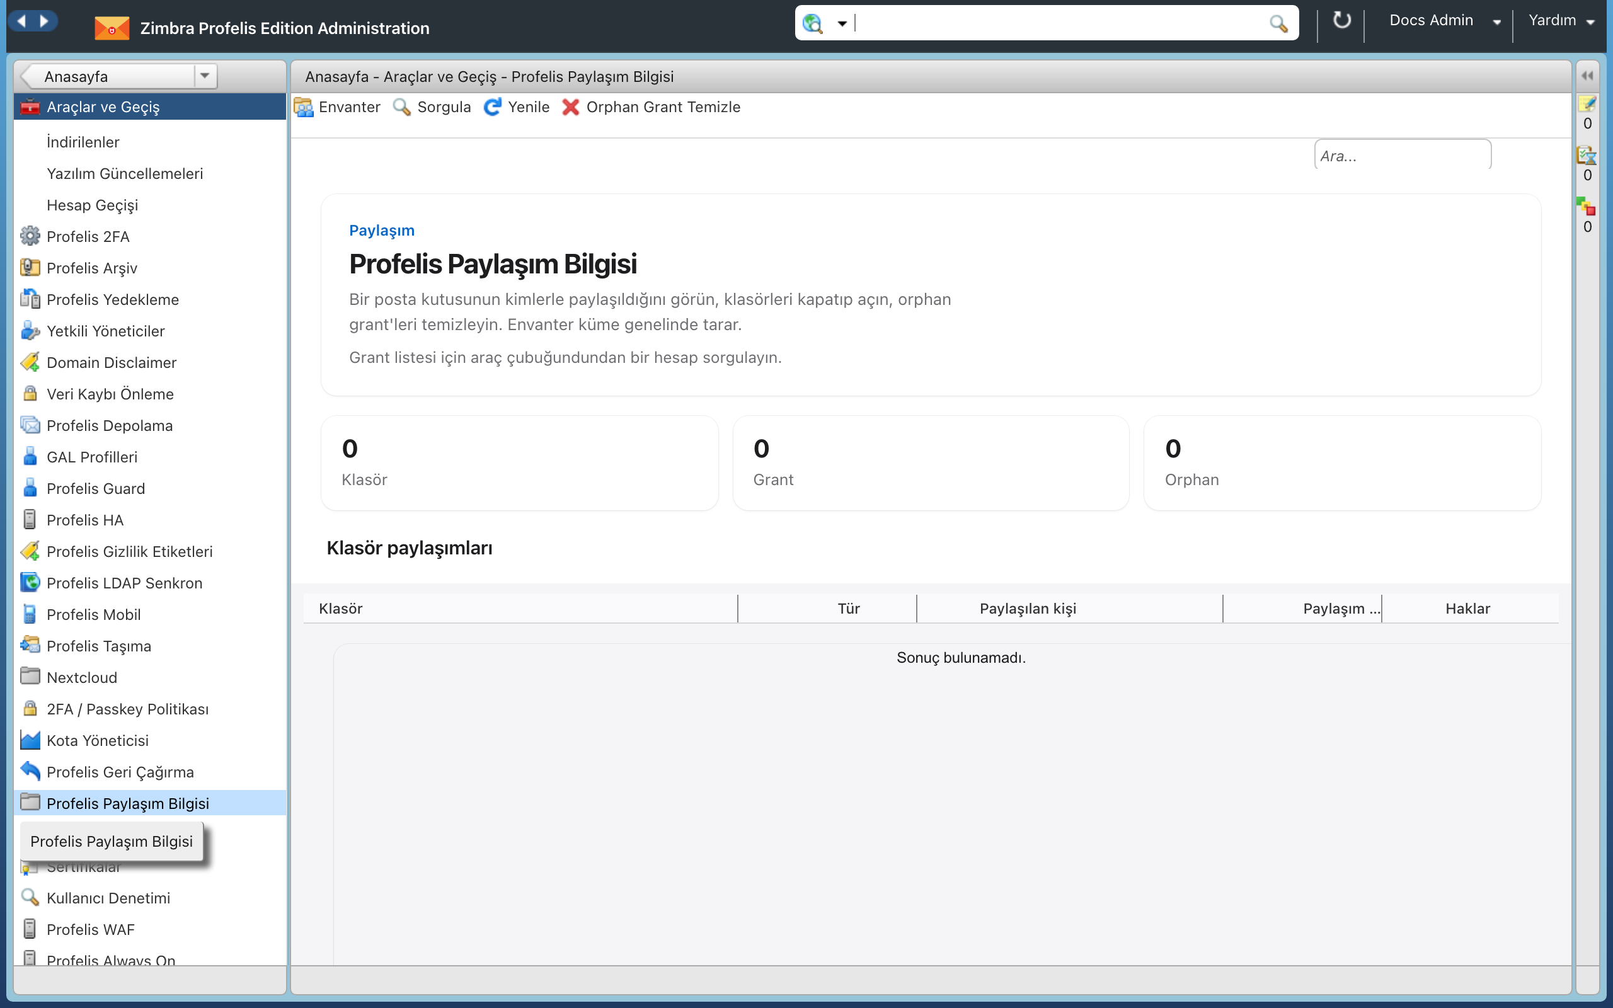Click the Kota Yöneticisi chart icon
This screenshot has width=1613, height=1008.
click(30, 740)
